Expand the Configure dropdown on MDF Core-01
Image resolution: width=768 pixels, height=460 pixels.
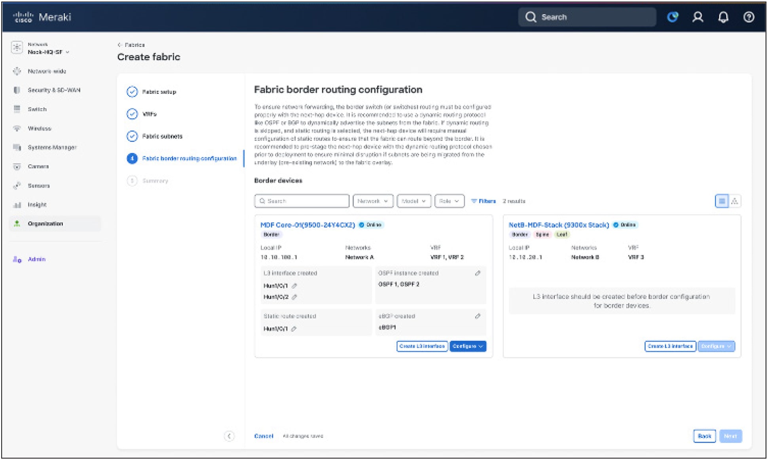point(468,346)
